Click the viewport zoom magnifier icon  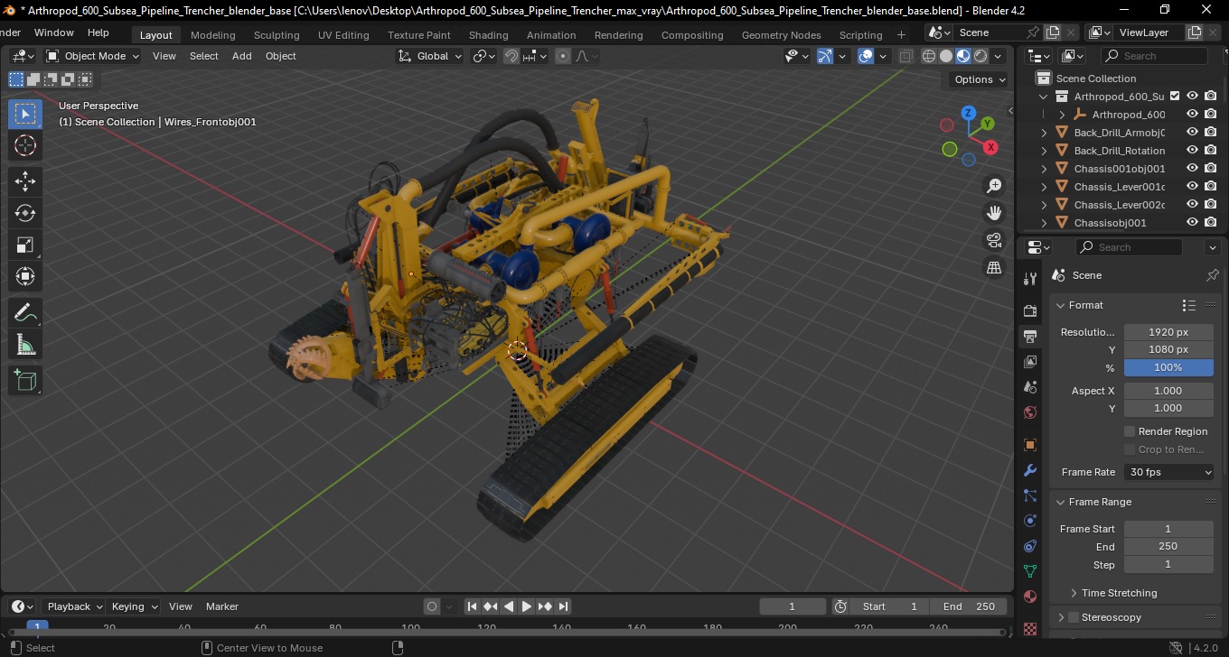click(x=994, y=186)
